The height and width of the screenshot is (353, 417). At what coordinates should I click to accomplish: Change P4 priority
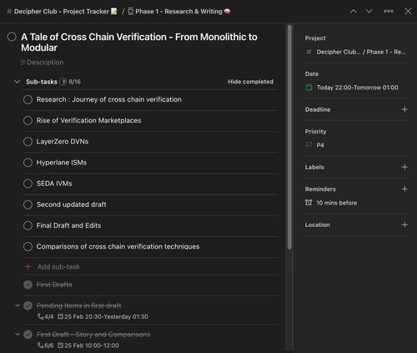pyautogui.click(x=315, y=145)
